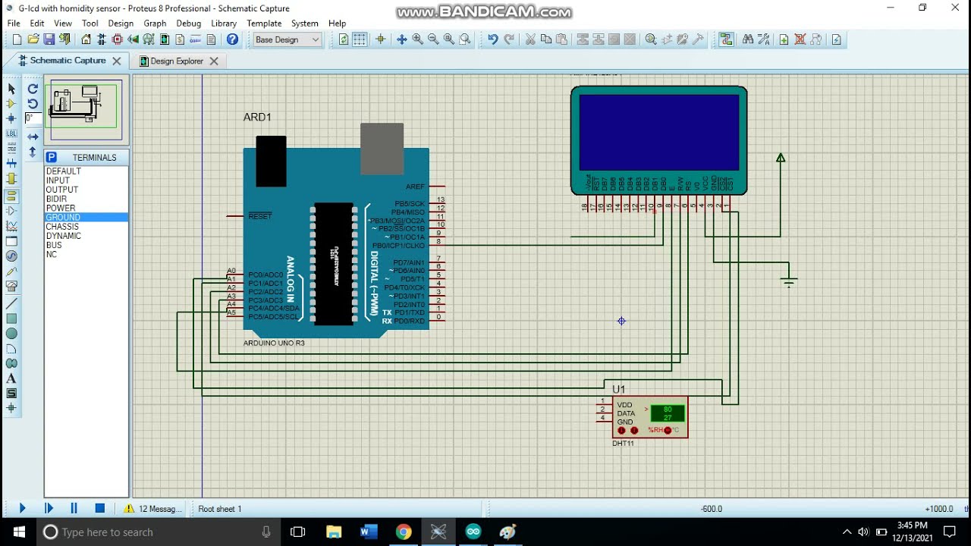
Task: Toggle the wire autorouter button
Action: click(x=726, y=39)
